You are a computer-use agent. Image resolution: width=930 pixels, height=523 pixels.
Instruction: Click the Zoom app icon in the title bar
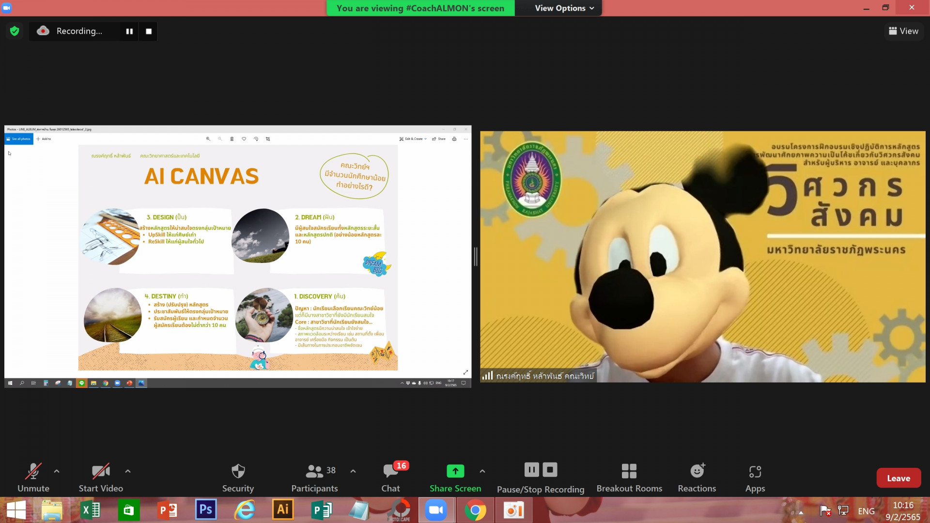7,7
